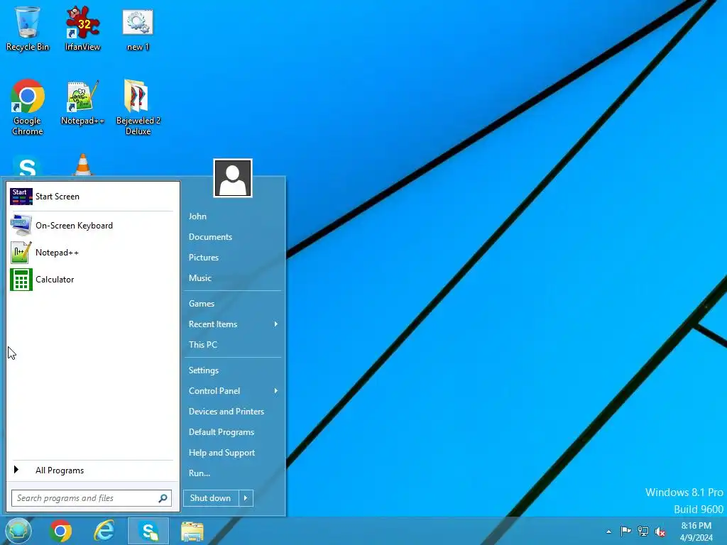
Task: Expand All Programs
Action: click(92, 470)
